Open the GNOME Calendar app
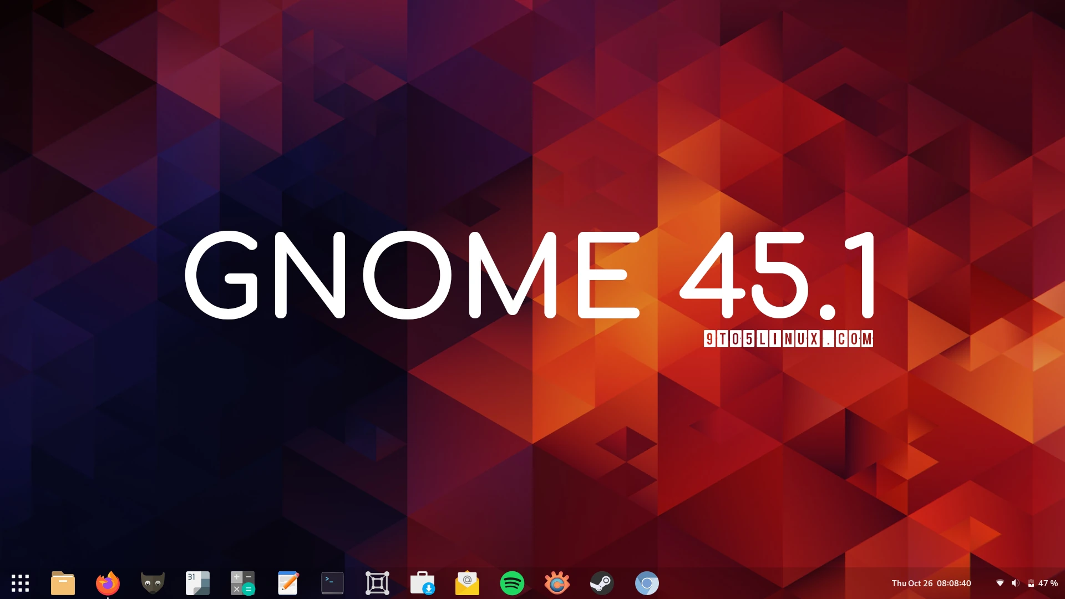1065x599 pixels. pyautogui.click(x=198, y=583)
